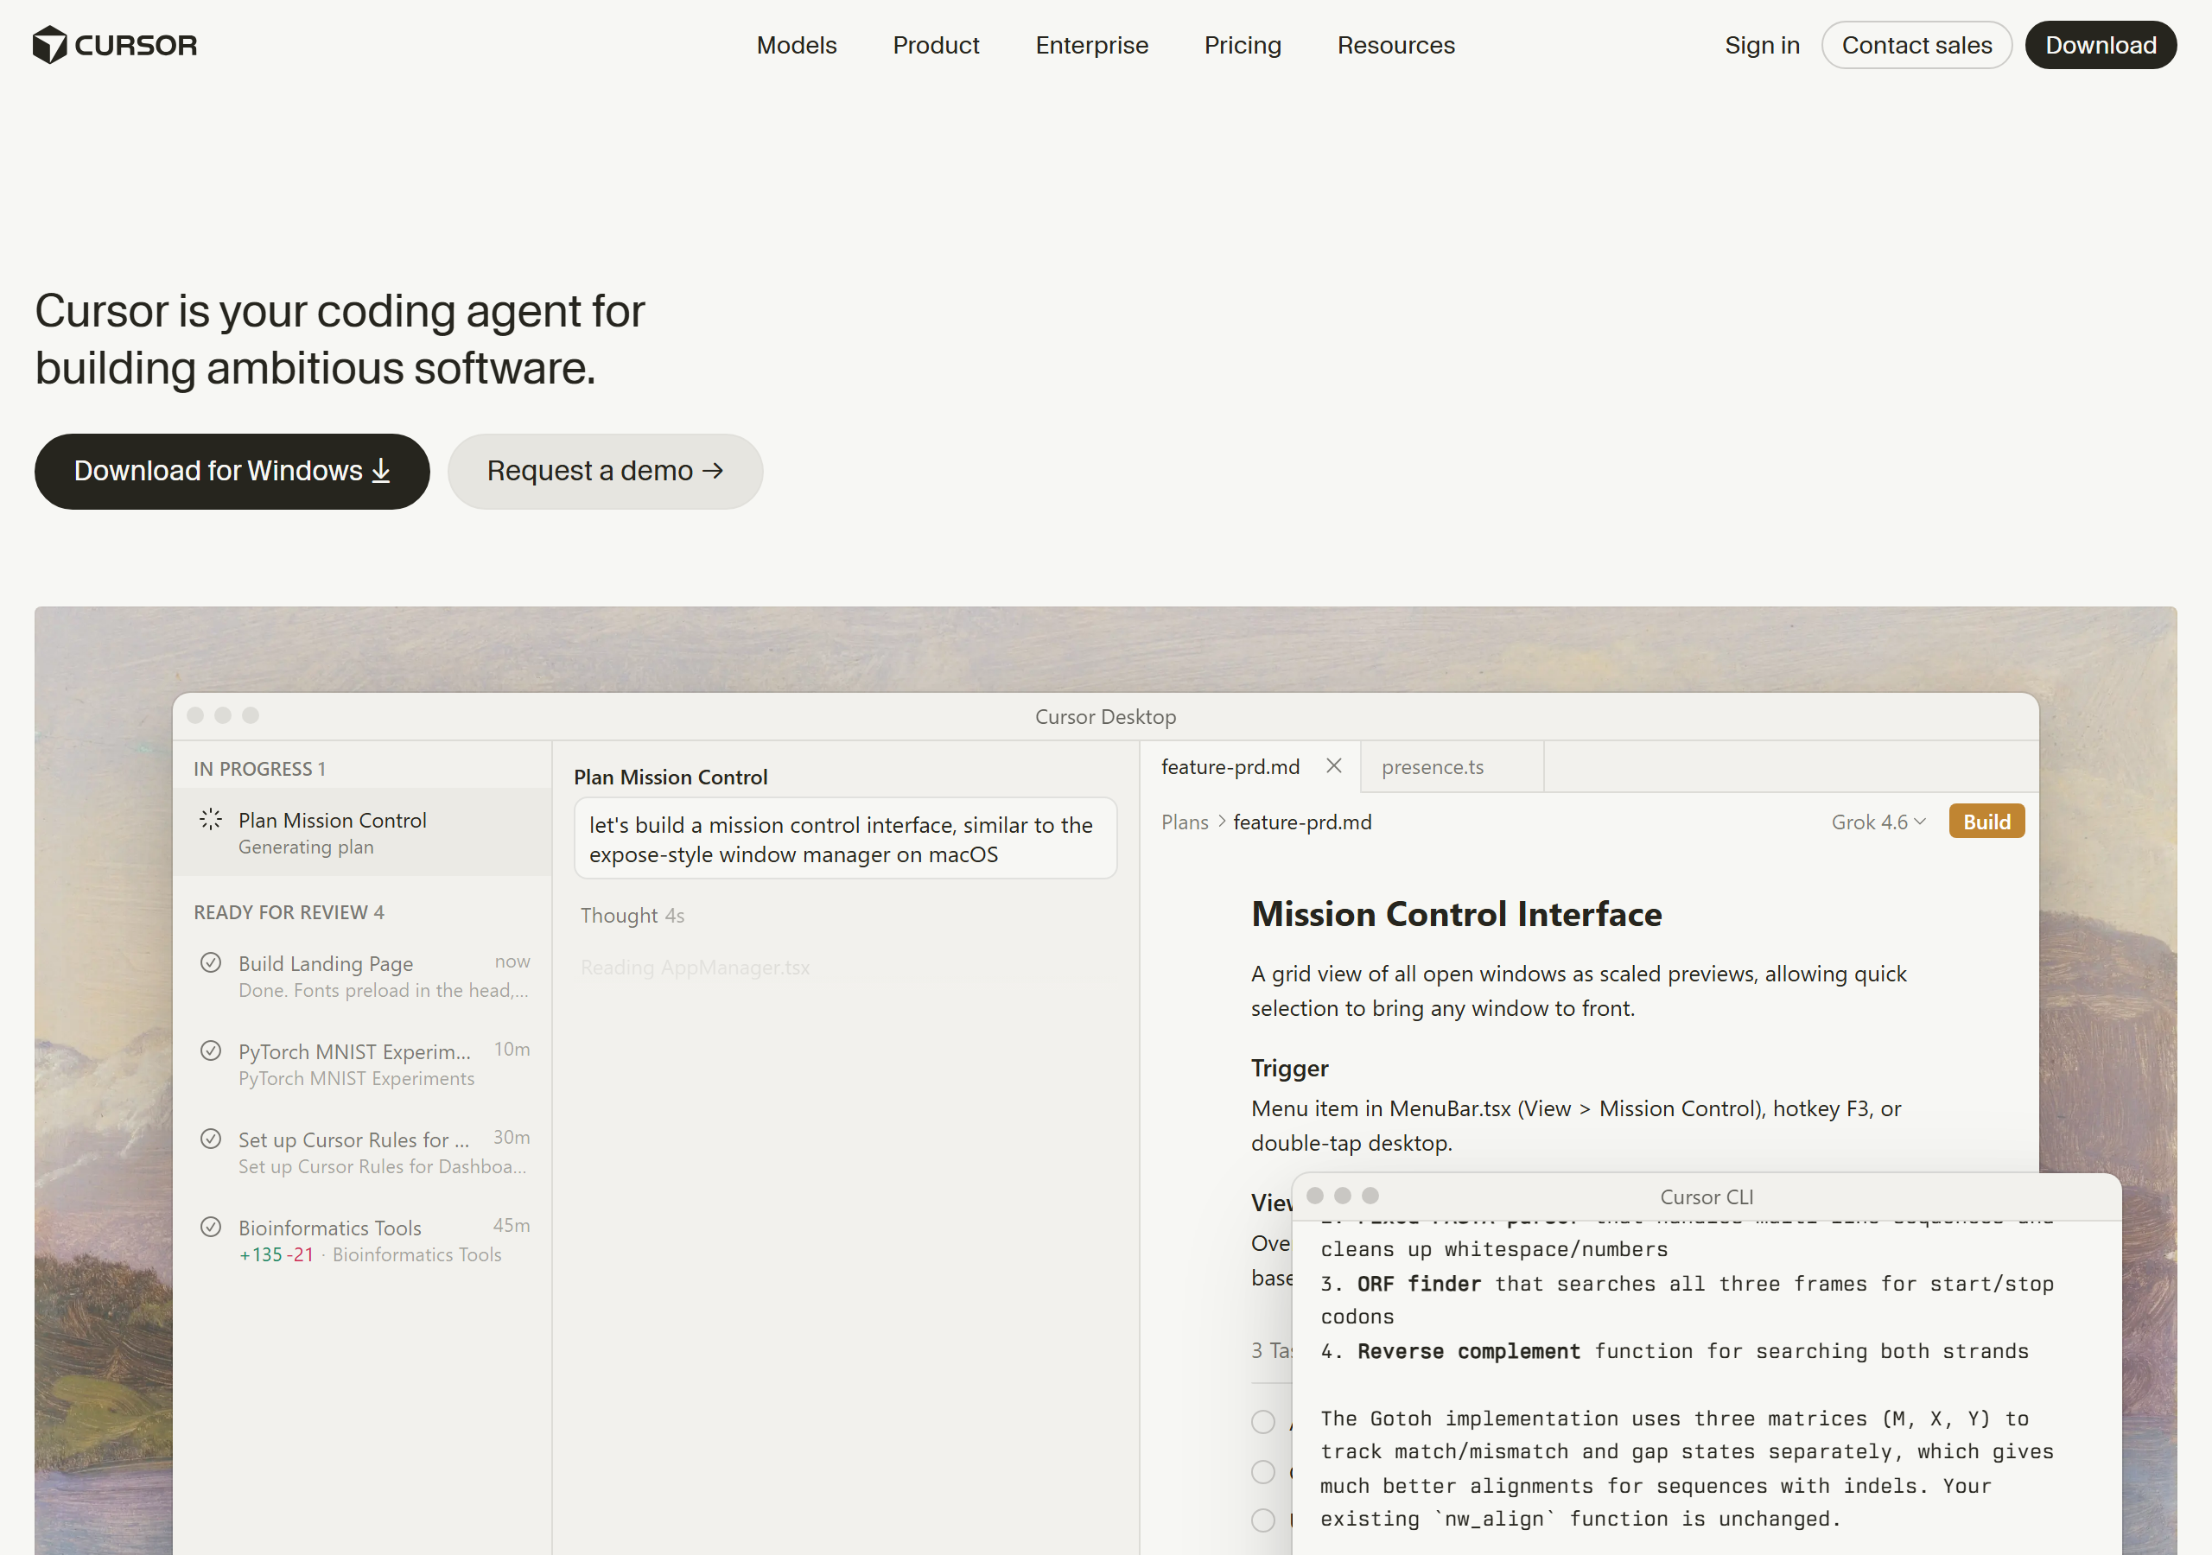This screenshot has height=1555, width=2212.
Task: Click the orange Build button
Action: 1986,822
